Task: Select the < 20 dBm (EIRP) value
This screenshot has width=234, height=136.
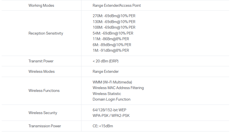Action: [x=107, y=61]
